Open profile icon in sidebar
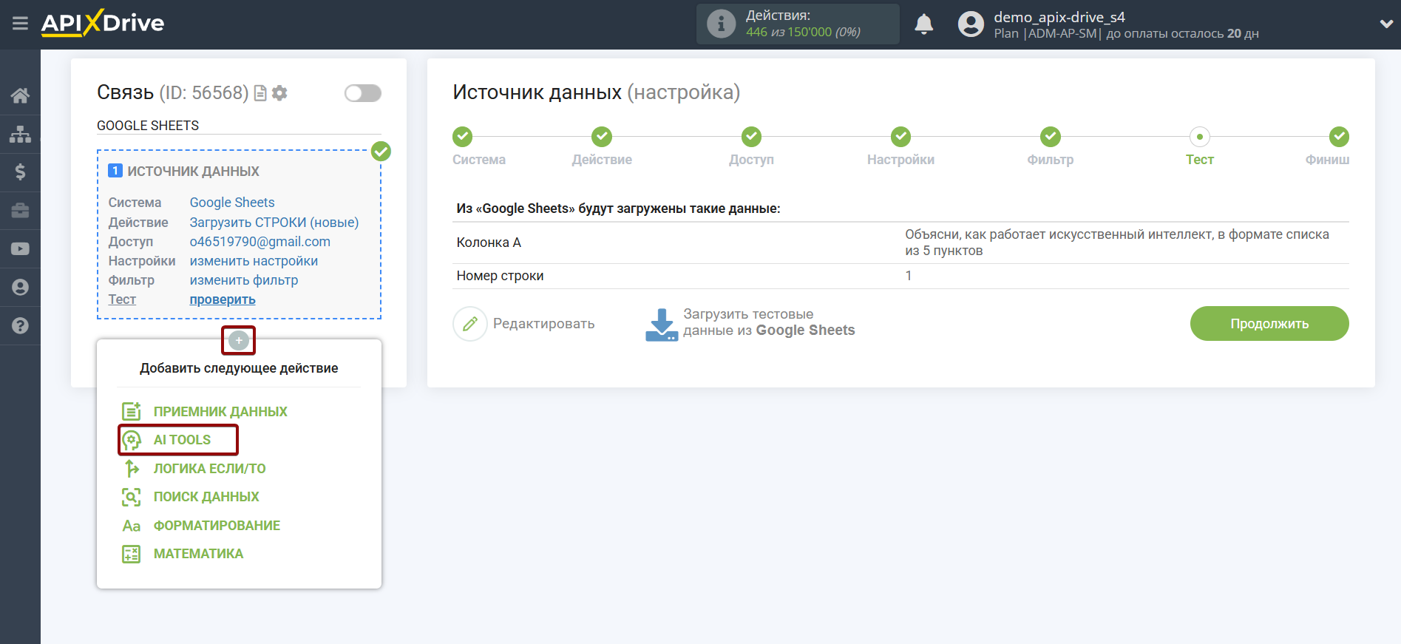 pos(20,288)
